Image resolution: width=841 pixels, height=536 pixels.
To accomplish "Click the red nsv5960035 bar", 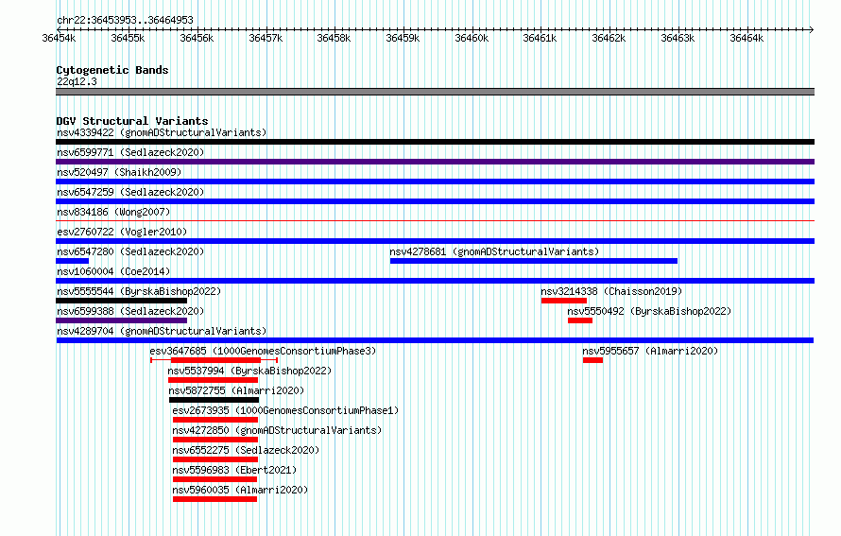I will click(215, 499).
